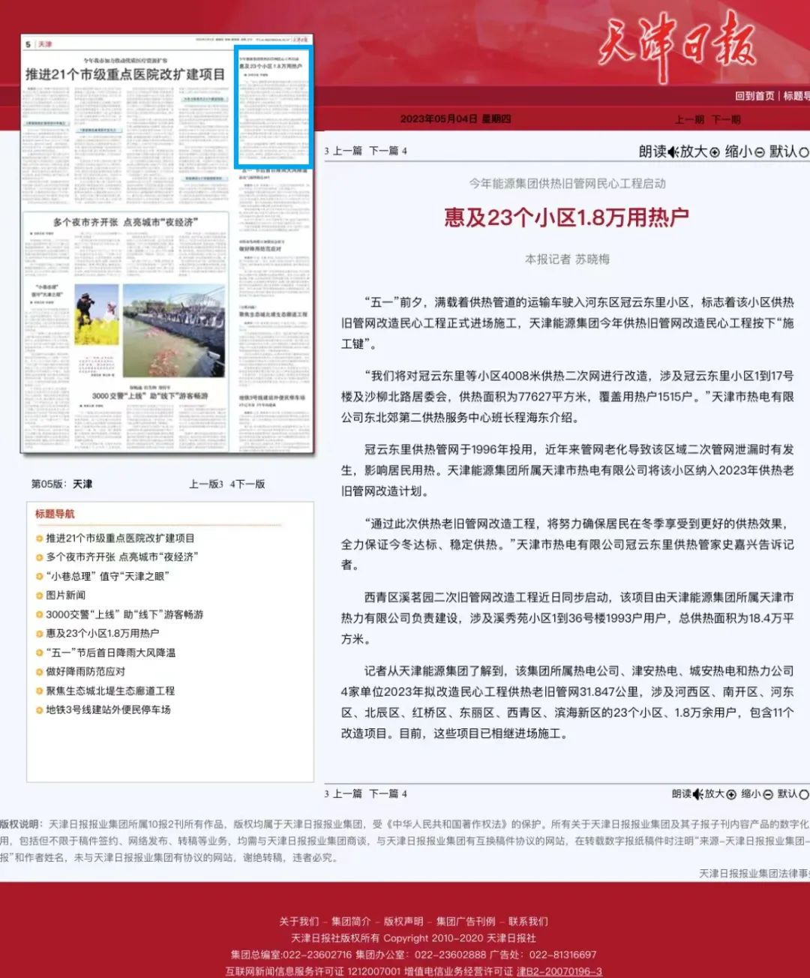810x978 pixels.
Task: Click the red article headline 惠及23个小区1.8万用热户
Action: 566,217
